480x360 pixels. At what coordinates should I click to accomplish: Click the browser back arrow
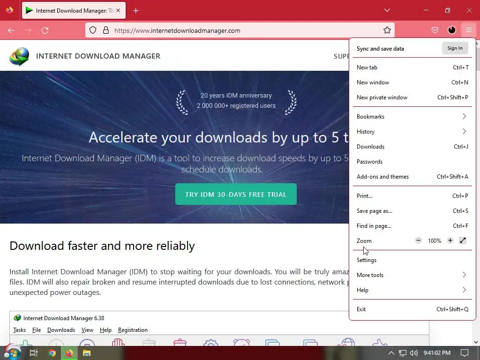click(11, 30)
